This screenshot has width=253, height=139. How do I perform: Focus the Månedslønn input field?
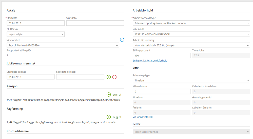pos(162,91)
